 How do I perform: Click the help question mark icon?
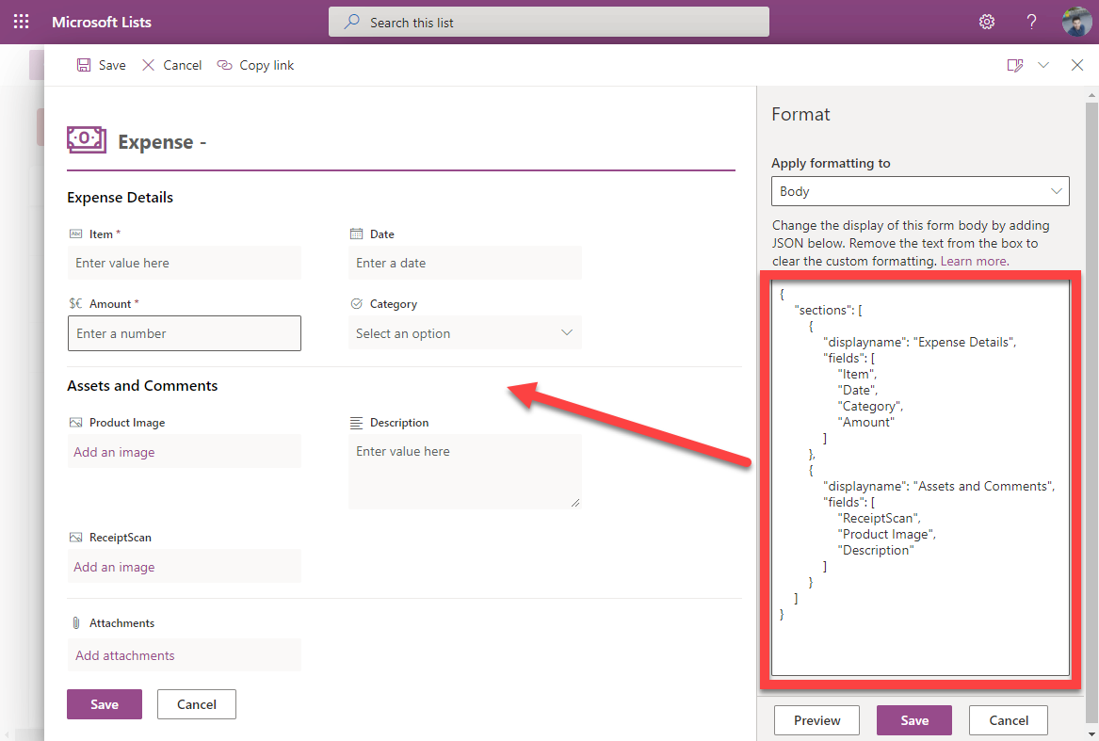(x=1032, y=22)
